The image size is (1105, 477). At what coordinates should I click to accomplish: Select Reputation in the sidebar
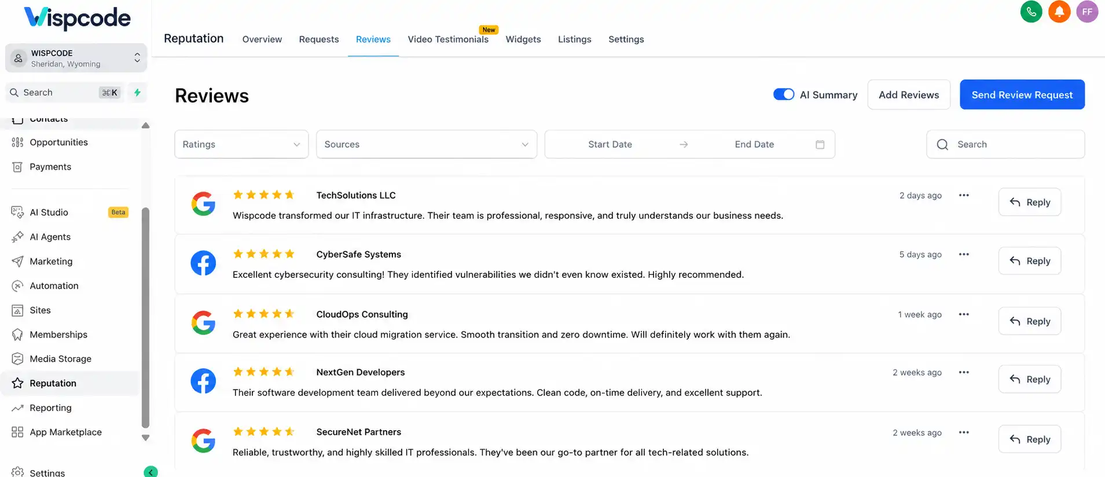pos(70,383)
